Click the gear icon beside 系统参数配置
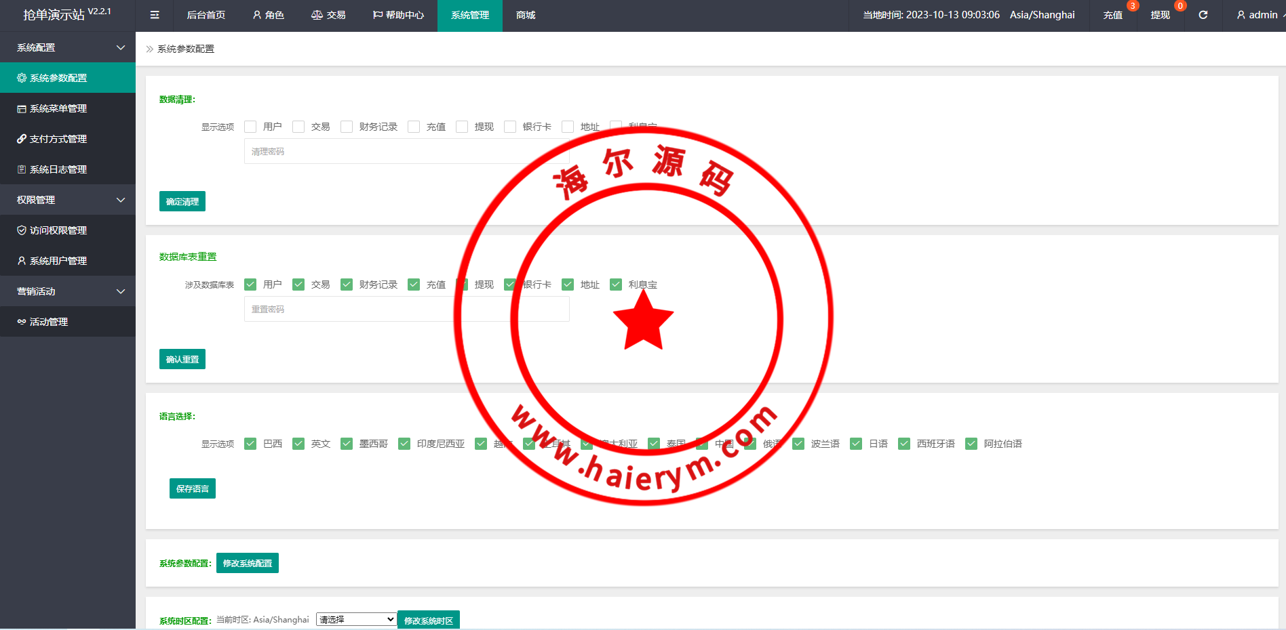This screenshot has width=1286, height=630. coord(22,78)
